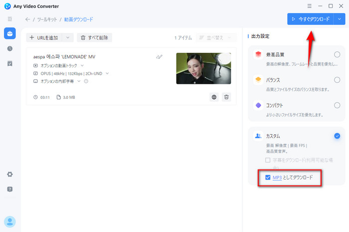Click the subtitle info circle icon
This screenshot has height=232, width=349.
point(86,81)
